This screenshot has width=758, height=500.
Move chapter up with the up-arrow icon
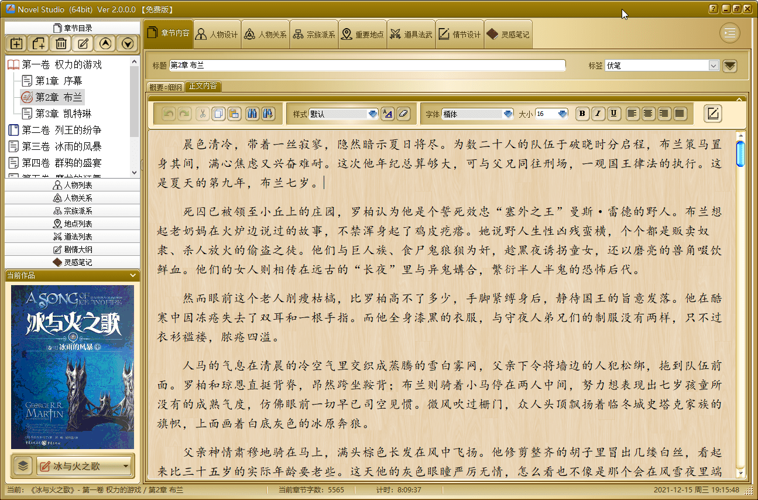click(105, 43)
